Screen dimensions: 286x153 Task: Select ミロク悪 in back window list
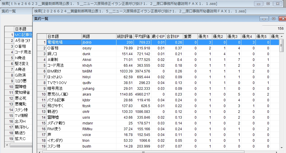point(23,81)
